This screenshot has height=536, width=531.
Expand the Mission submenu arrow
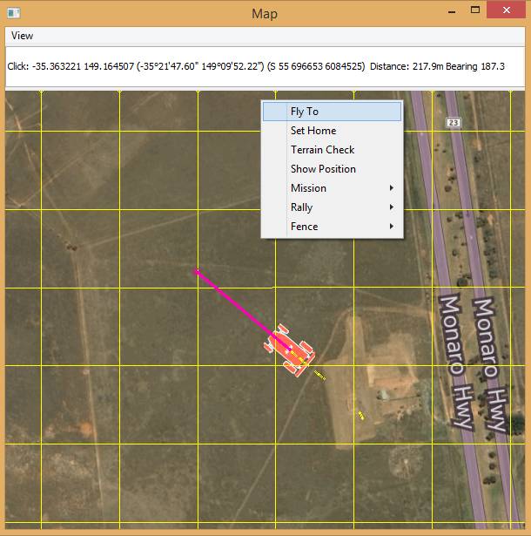[x=392, y=188]
